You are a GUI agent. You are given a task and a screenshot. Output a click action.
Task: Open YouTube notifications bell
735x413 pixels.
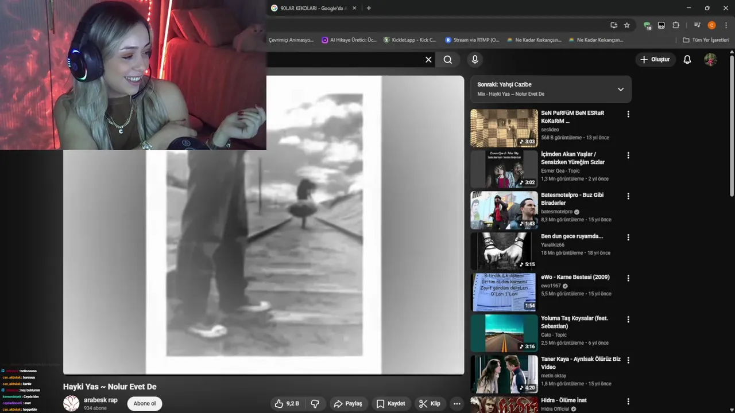click(687, 60)
